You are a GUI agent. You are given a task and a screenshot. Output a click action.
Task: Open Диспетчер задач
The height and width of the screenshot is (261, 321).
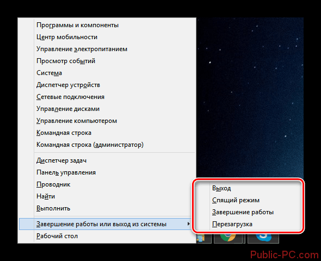coord(61,160)
